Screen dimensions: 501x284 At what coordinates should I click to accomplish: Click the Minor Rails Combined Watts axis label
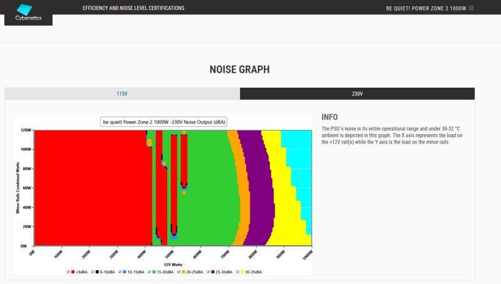click(18, 187)
